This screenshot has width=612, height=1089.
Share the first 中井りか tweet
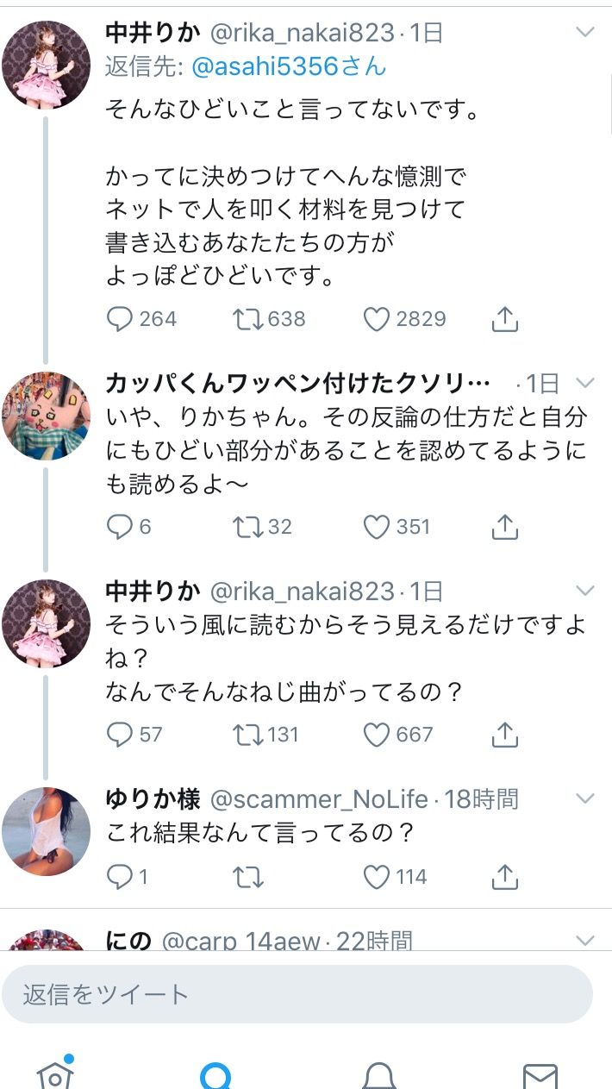504,320
